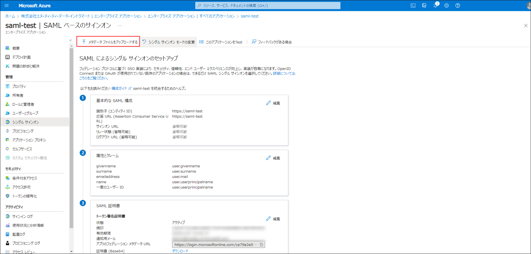Open the Cloud Shell from the top bar

(413, 5)
